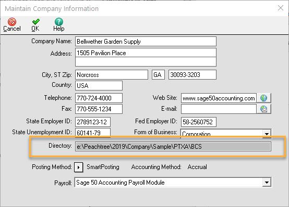Expand the Form of Business dropdown

pos(267,134)
